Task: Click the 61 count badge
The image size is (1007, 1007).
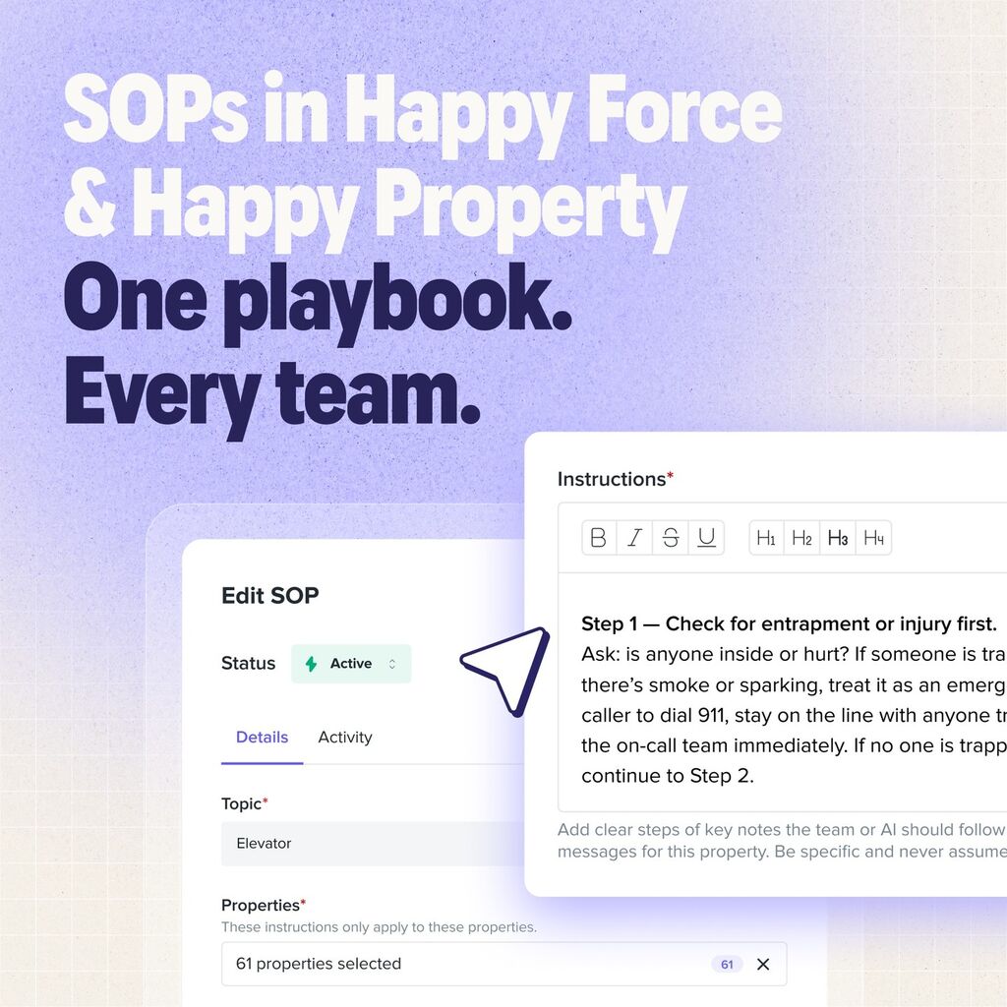Action: coord(727,964)
